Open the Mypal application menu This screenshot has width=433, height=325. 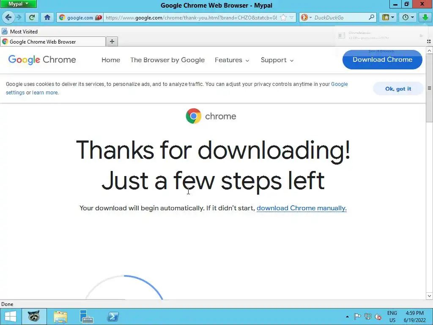point(19,4)
